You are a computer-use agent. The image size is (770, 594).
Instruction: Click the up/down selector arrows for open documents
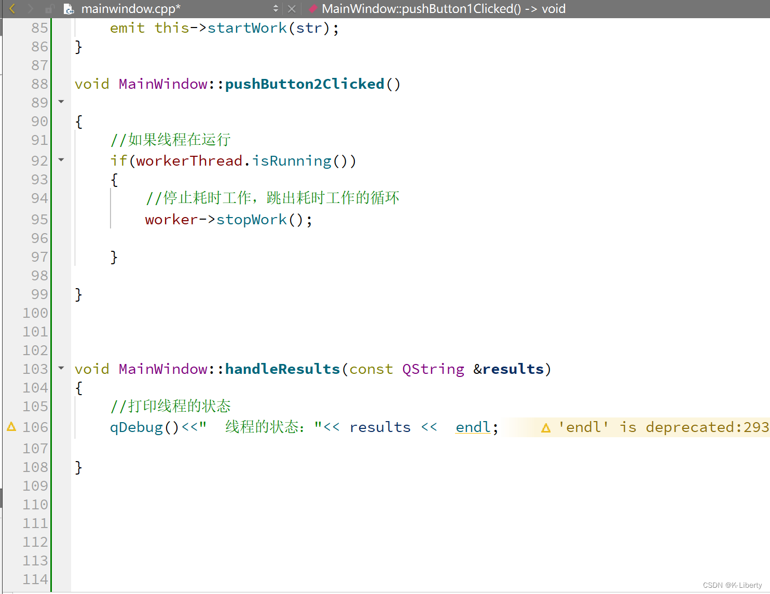click(x=276, y=9)
